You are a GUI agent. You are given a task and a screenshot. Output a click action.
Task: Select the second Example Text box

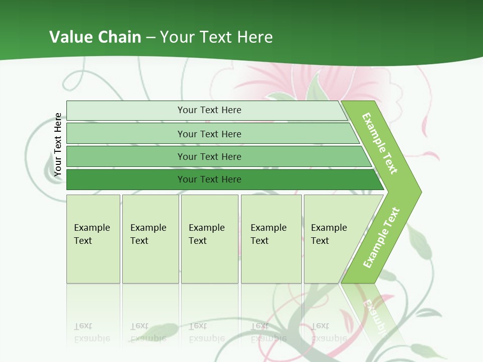point(150,239)
